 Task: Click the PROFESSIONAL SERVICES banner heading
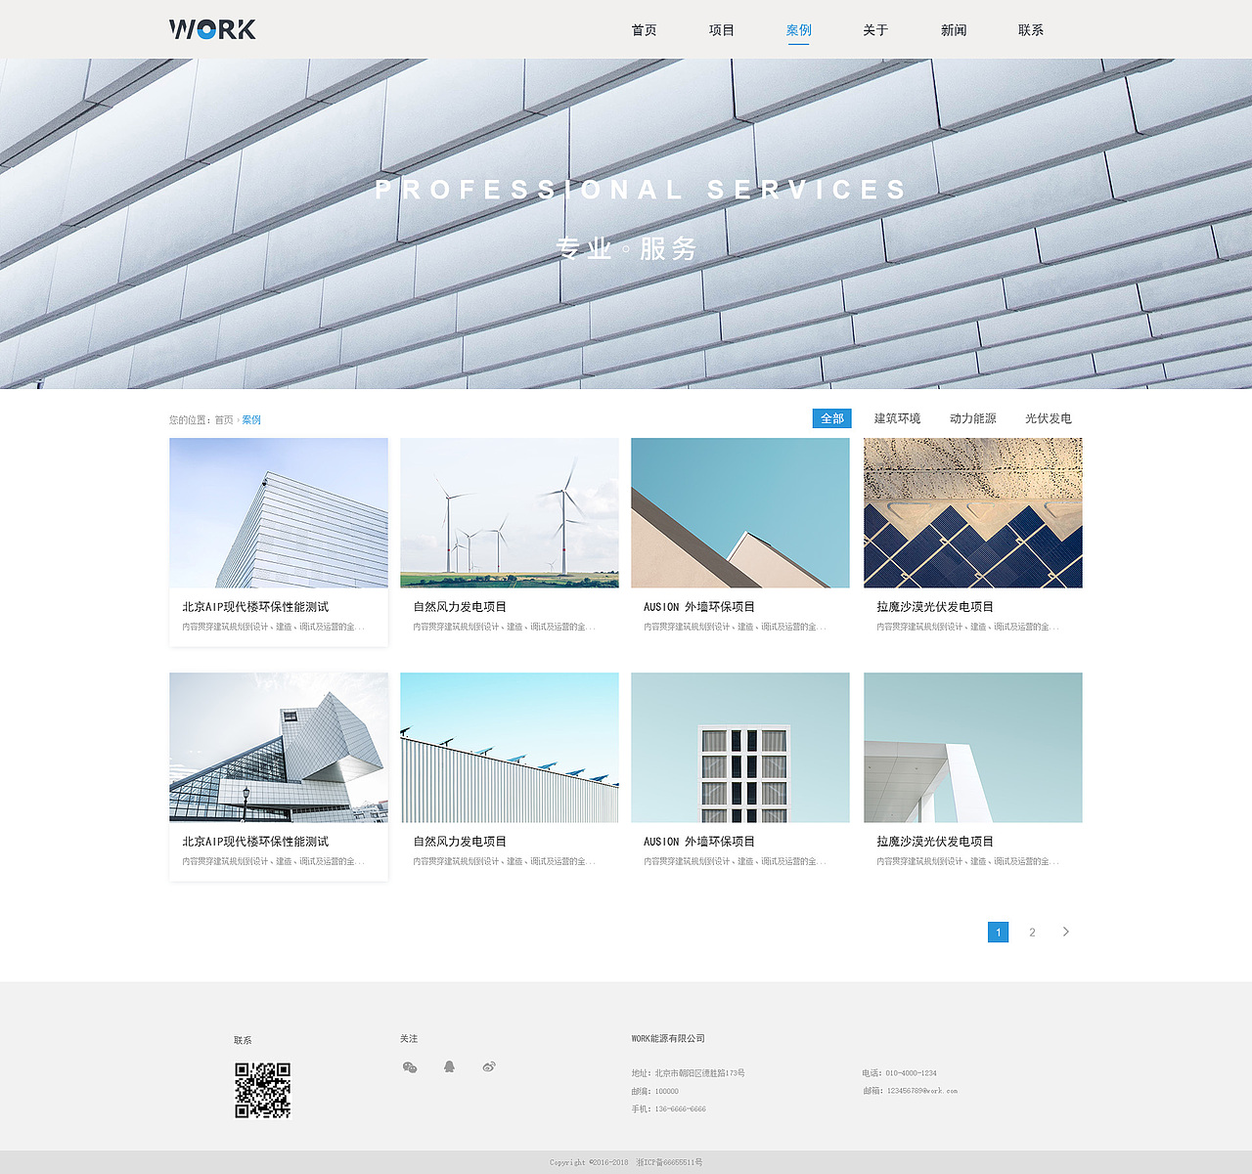[642, 190]
